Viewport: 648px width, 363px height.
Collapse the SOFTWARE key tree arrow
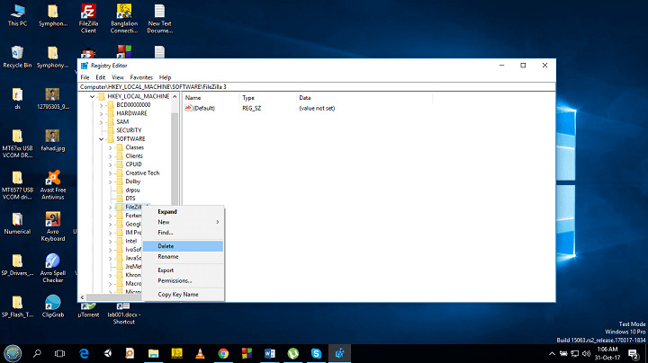(x=101, y=138)
